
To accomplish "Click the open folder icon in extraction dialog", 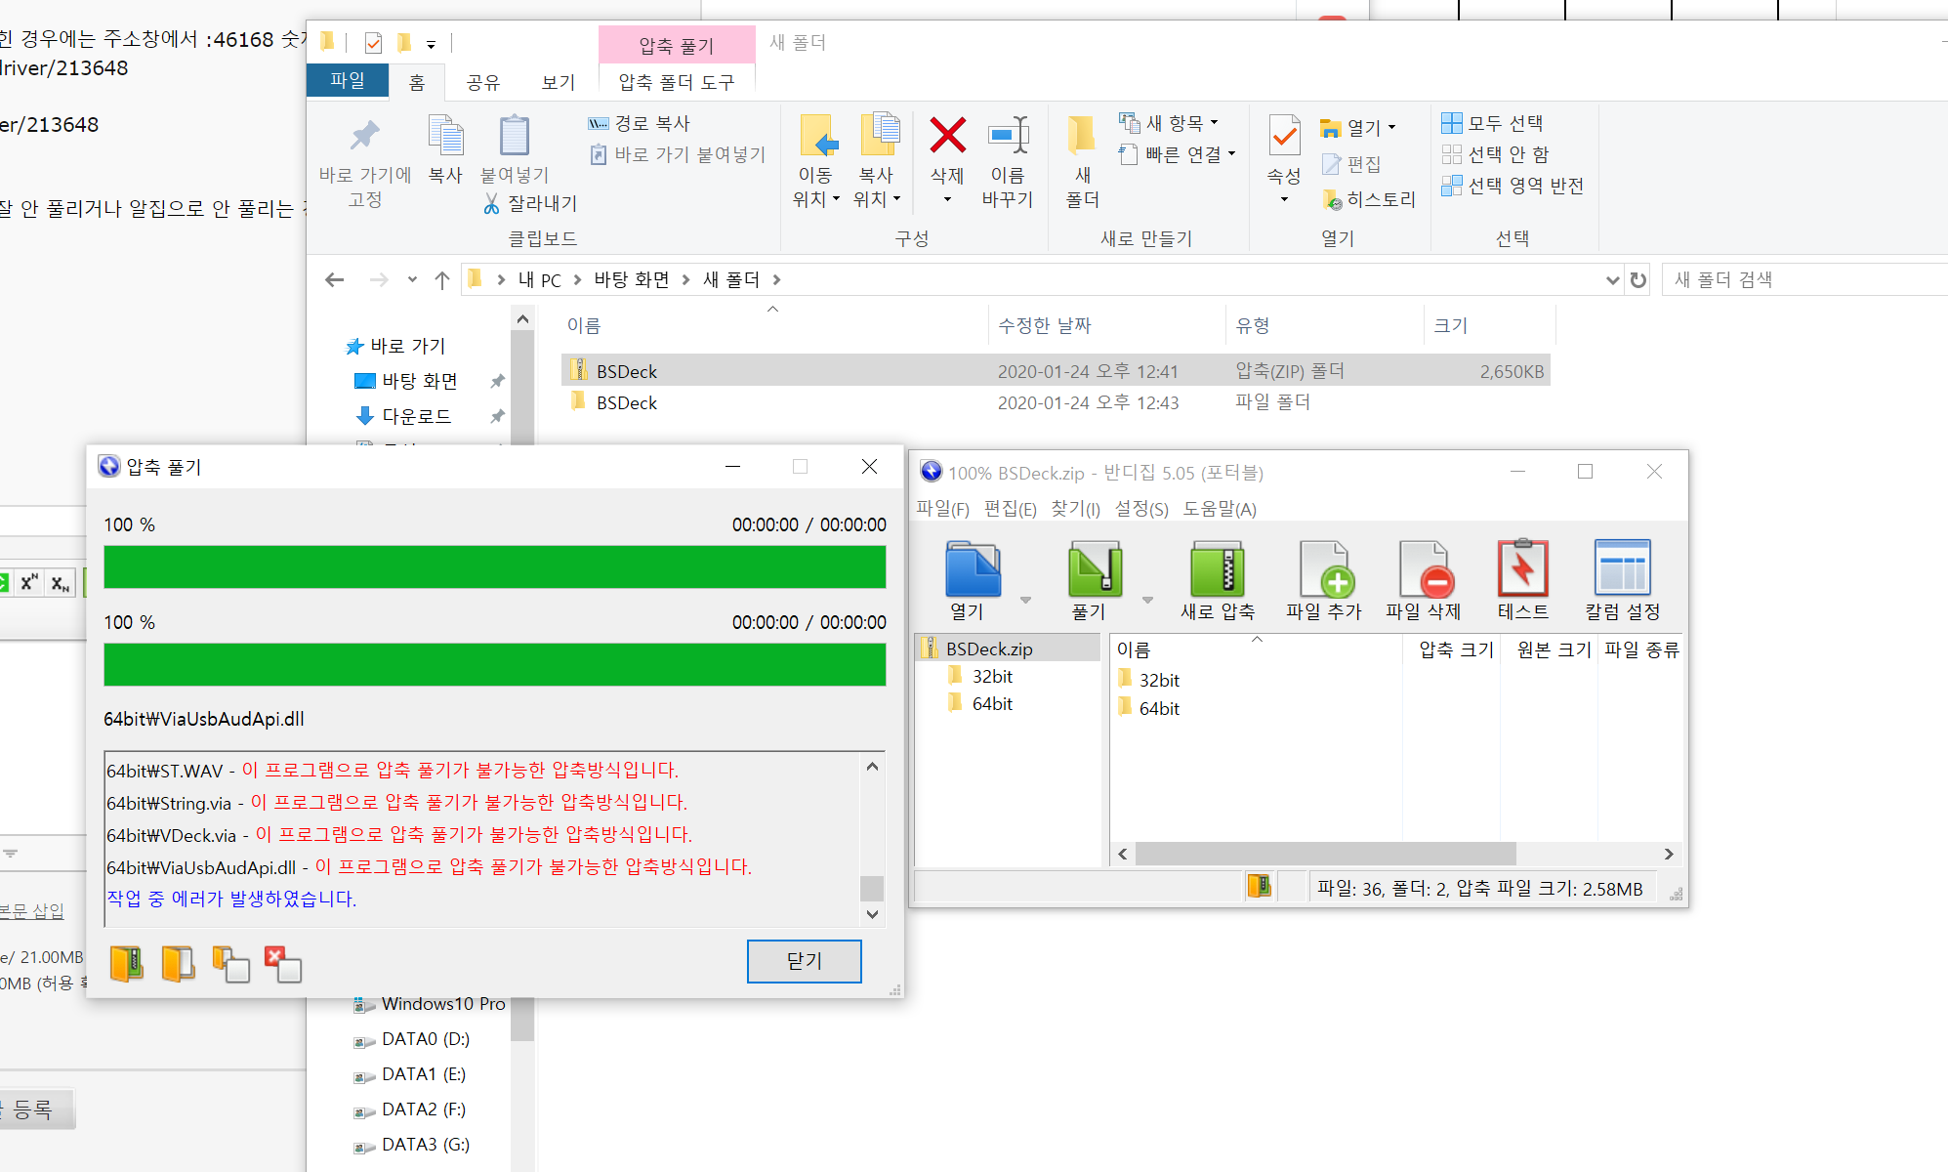I will [x=178, y=964].
